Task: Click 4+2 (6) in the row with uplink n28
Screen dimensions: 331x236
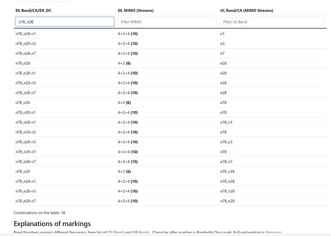Action: click(x=124, y=63)
